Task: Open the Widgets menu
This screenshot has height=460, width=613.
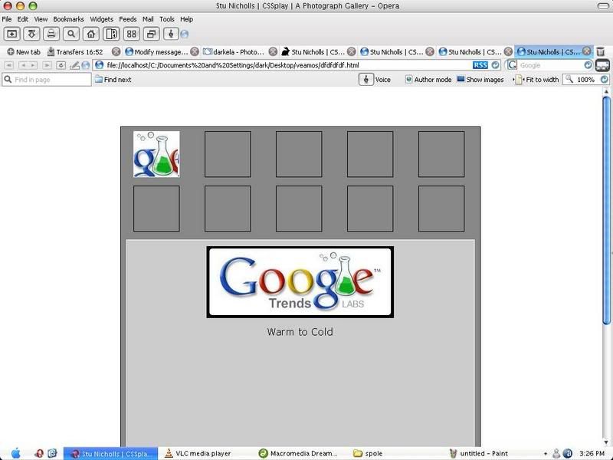Action: pyautogui.click(x=102, y=19)
